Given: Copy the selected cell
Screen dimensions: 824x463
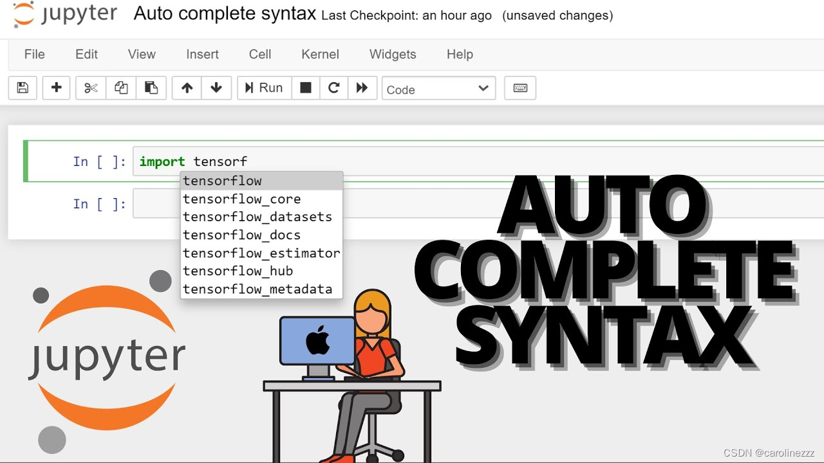Looking at the screenshot, I should click(121, 88).
